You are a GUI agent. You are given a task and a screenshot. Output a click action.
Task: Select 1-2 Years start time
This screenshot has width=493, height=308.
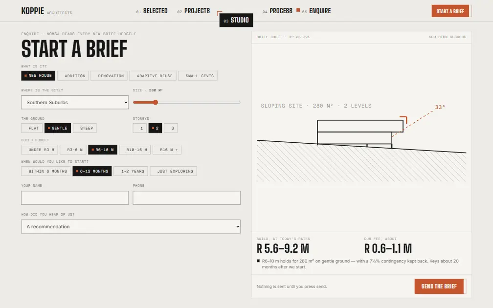point(131,171)
